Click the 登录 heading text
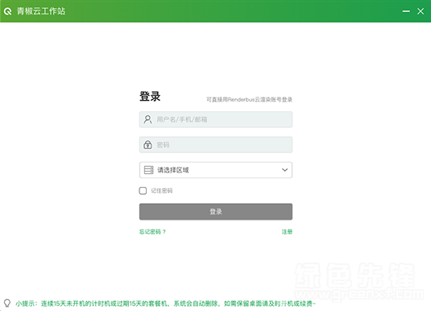431x311 pixels. coord(150,96)
